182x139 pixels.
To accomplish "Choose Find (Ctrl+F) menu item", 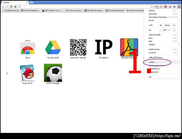I will pyautogui.click(x=163, y=38).
